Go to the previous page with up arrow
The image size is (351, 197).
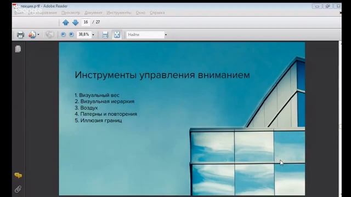[66, 22]
